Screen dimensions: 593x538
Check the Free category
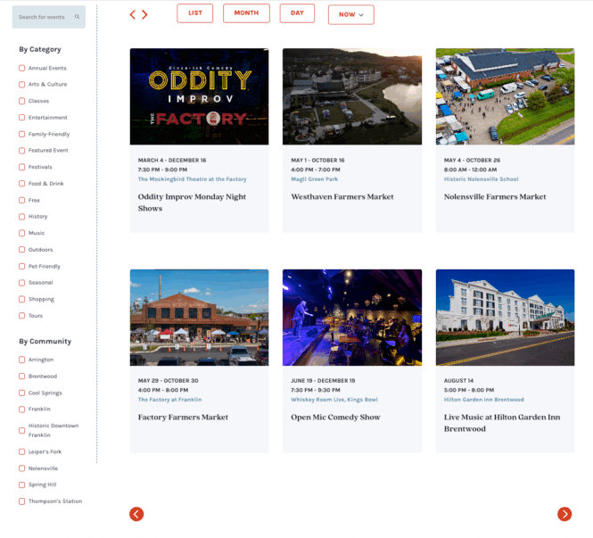pyautogui.click(x=22, y=200)
